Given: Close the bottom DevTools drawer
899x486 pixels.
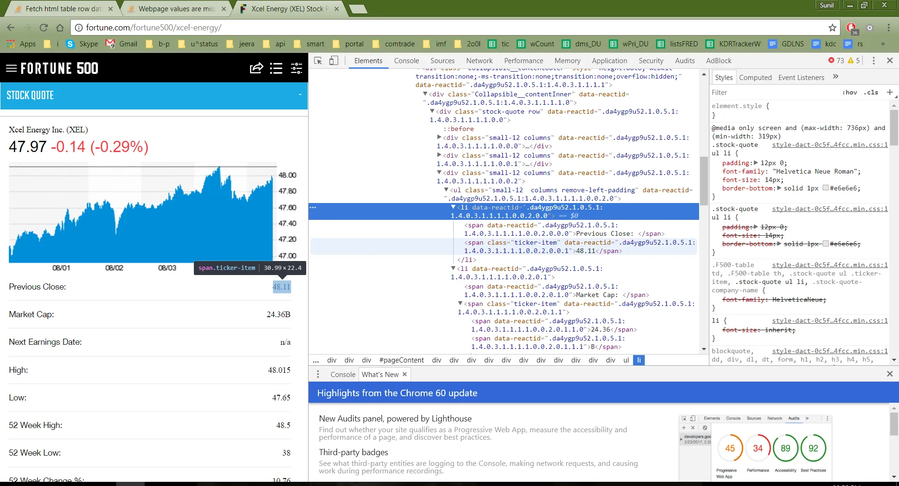Looking at the screenshot, I should [x=890, y=374].
